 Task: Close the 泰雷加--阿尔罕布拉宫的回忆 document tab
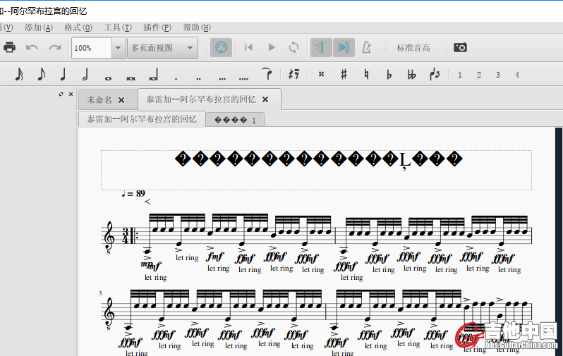pyautogui.click(x=265, y=99)
